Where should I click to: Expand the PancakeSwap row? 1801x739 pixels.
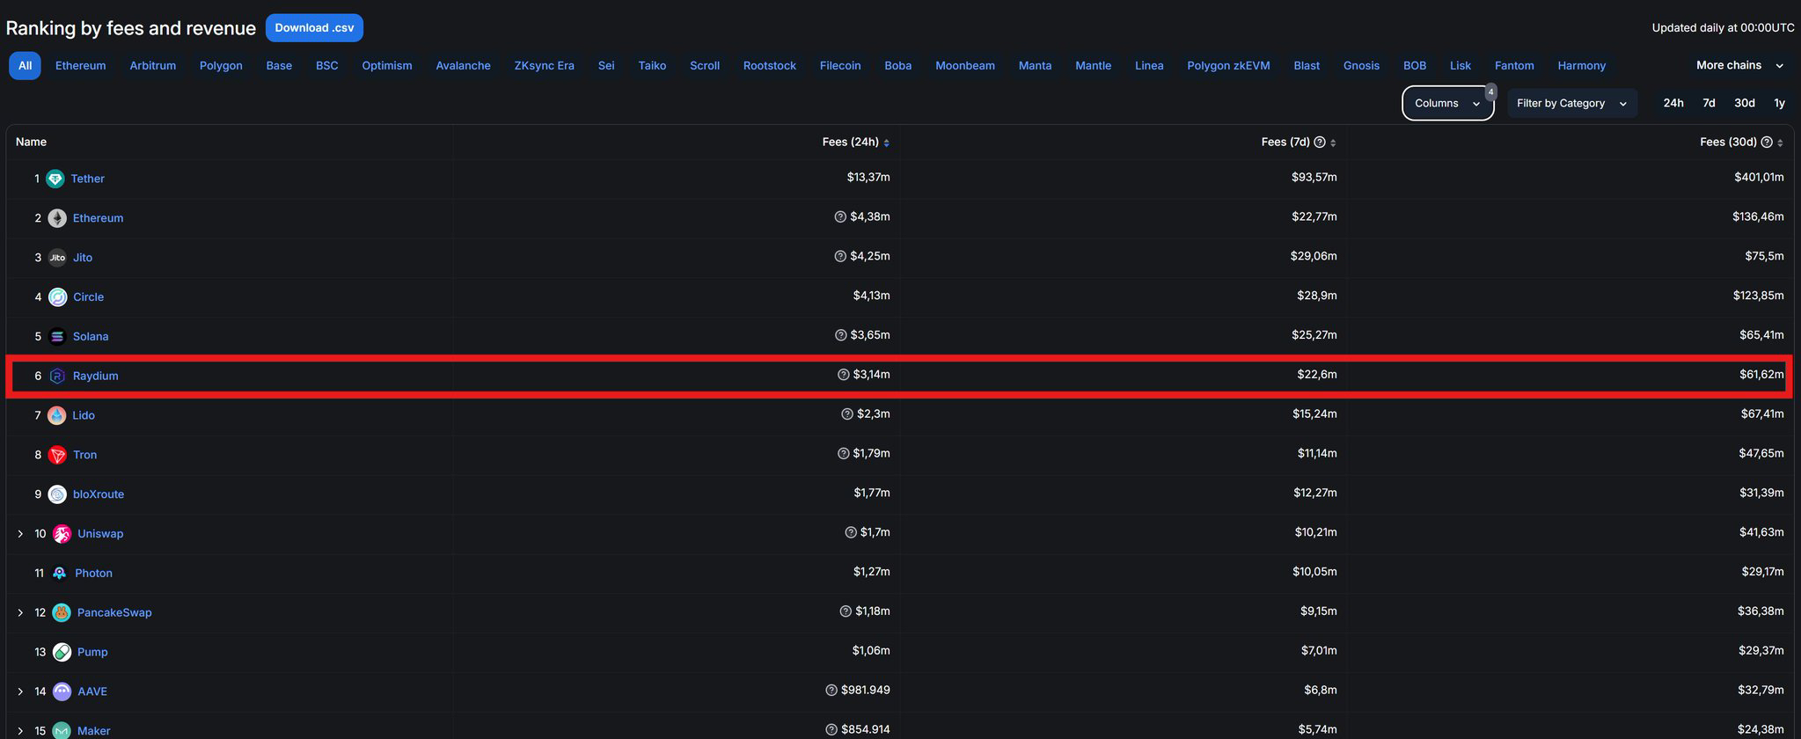click(x=21, y=612)
